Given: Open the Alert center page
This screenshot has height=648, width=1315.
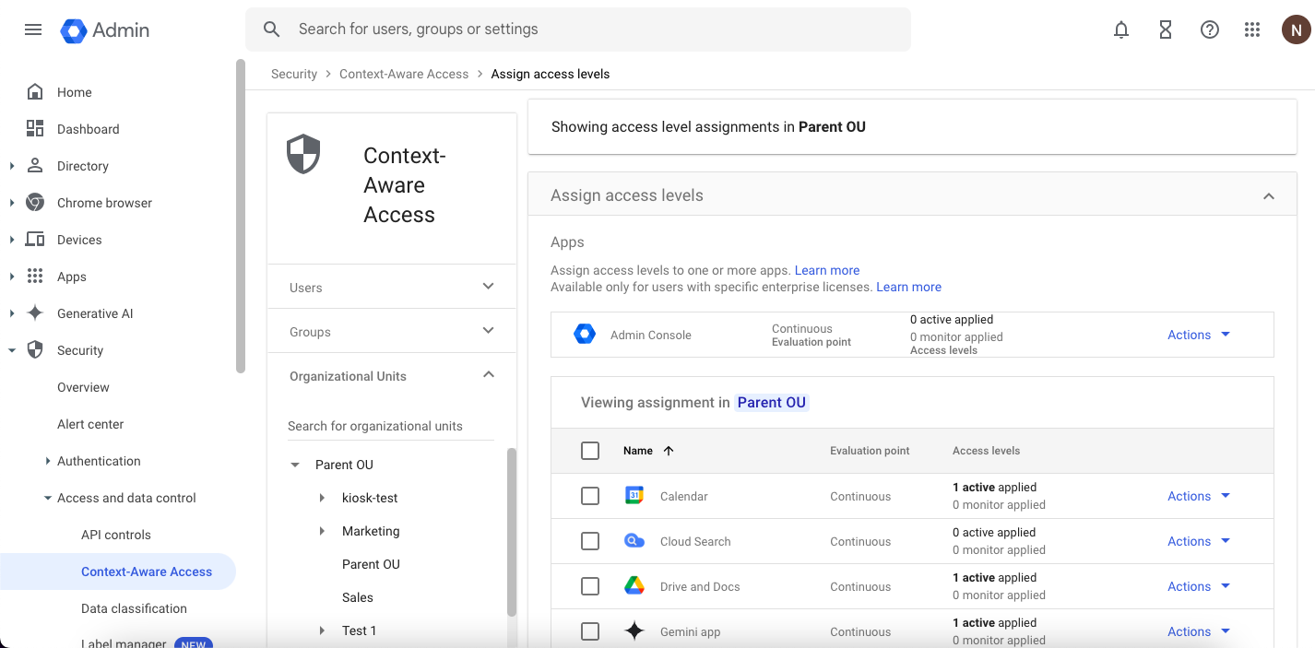Looking at the screenshot, I should click(90, 424).
